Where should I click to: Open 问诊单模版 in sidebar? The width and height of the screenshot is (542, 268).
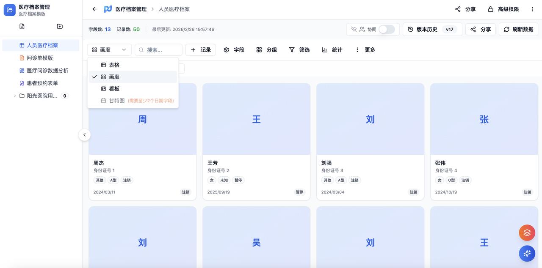coord(41,58)
